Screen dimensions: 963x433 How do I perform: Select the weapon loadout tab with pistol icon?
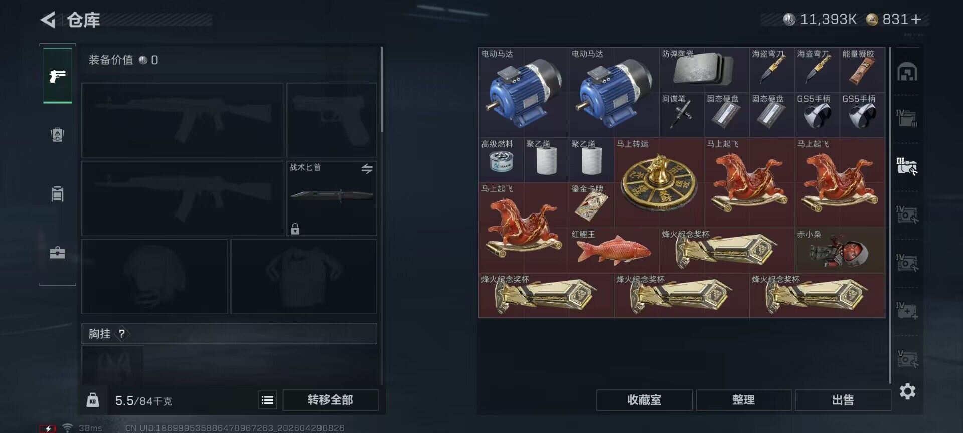58,76
